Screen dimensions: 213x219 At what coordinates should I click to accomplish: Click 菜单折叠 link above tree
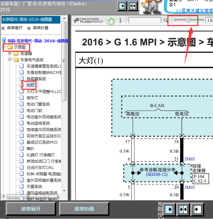pos(41,28)
